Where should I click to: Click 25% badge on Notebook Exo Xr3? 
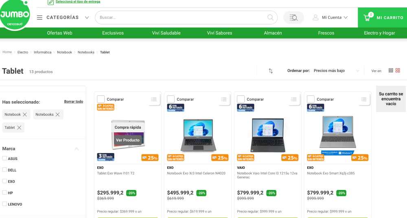point(220,158)
